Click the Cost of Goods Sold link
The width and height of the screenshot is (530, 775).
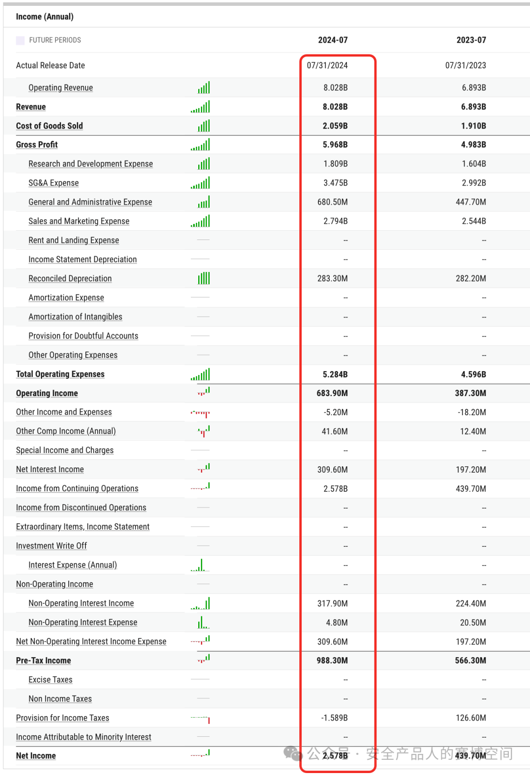tap(50, 126)
